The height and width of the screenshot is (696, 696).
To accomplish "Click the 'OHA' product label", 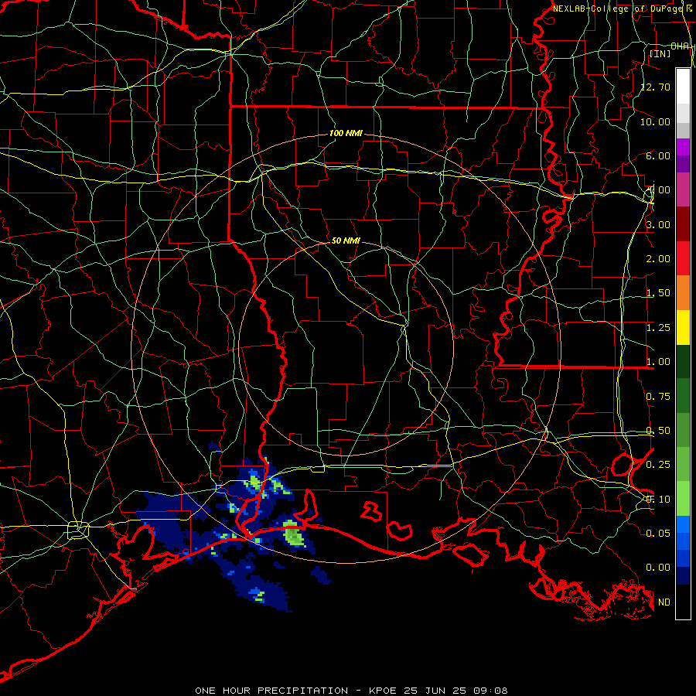I will (680, 46).
